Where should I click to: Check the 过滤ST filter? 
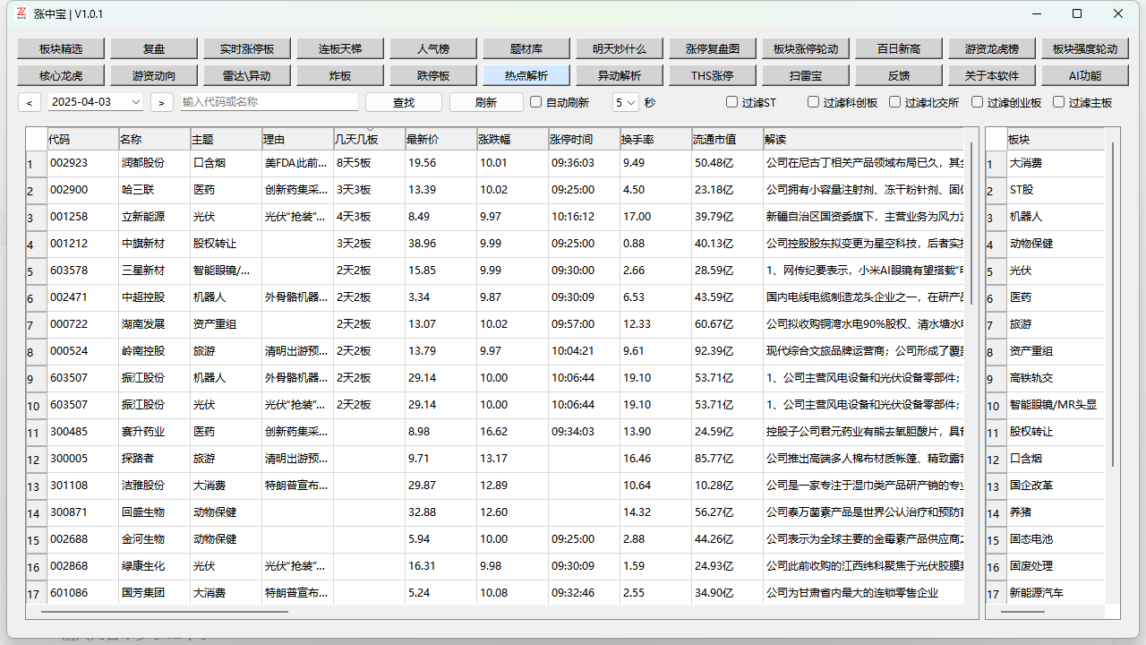(731, 101)
